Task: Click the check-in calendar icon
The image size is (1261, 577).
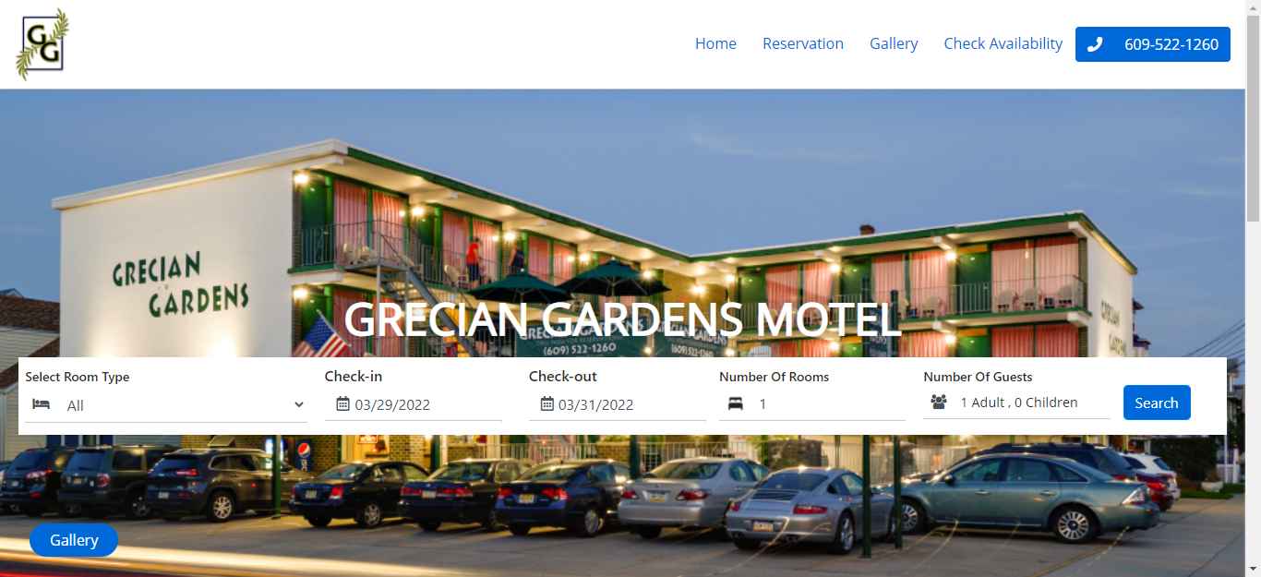Action: (342, 403)
